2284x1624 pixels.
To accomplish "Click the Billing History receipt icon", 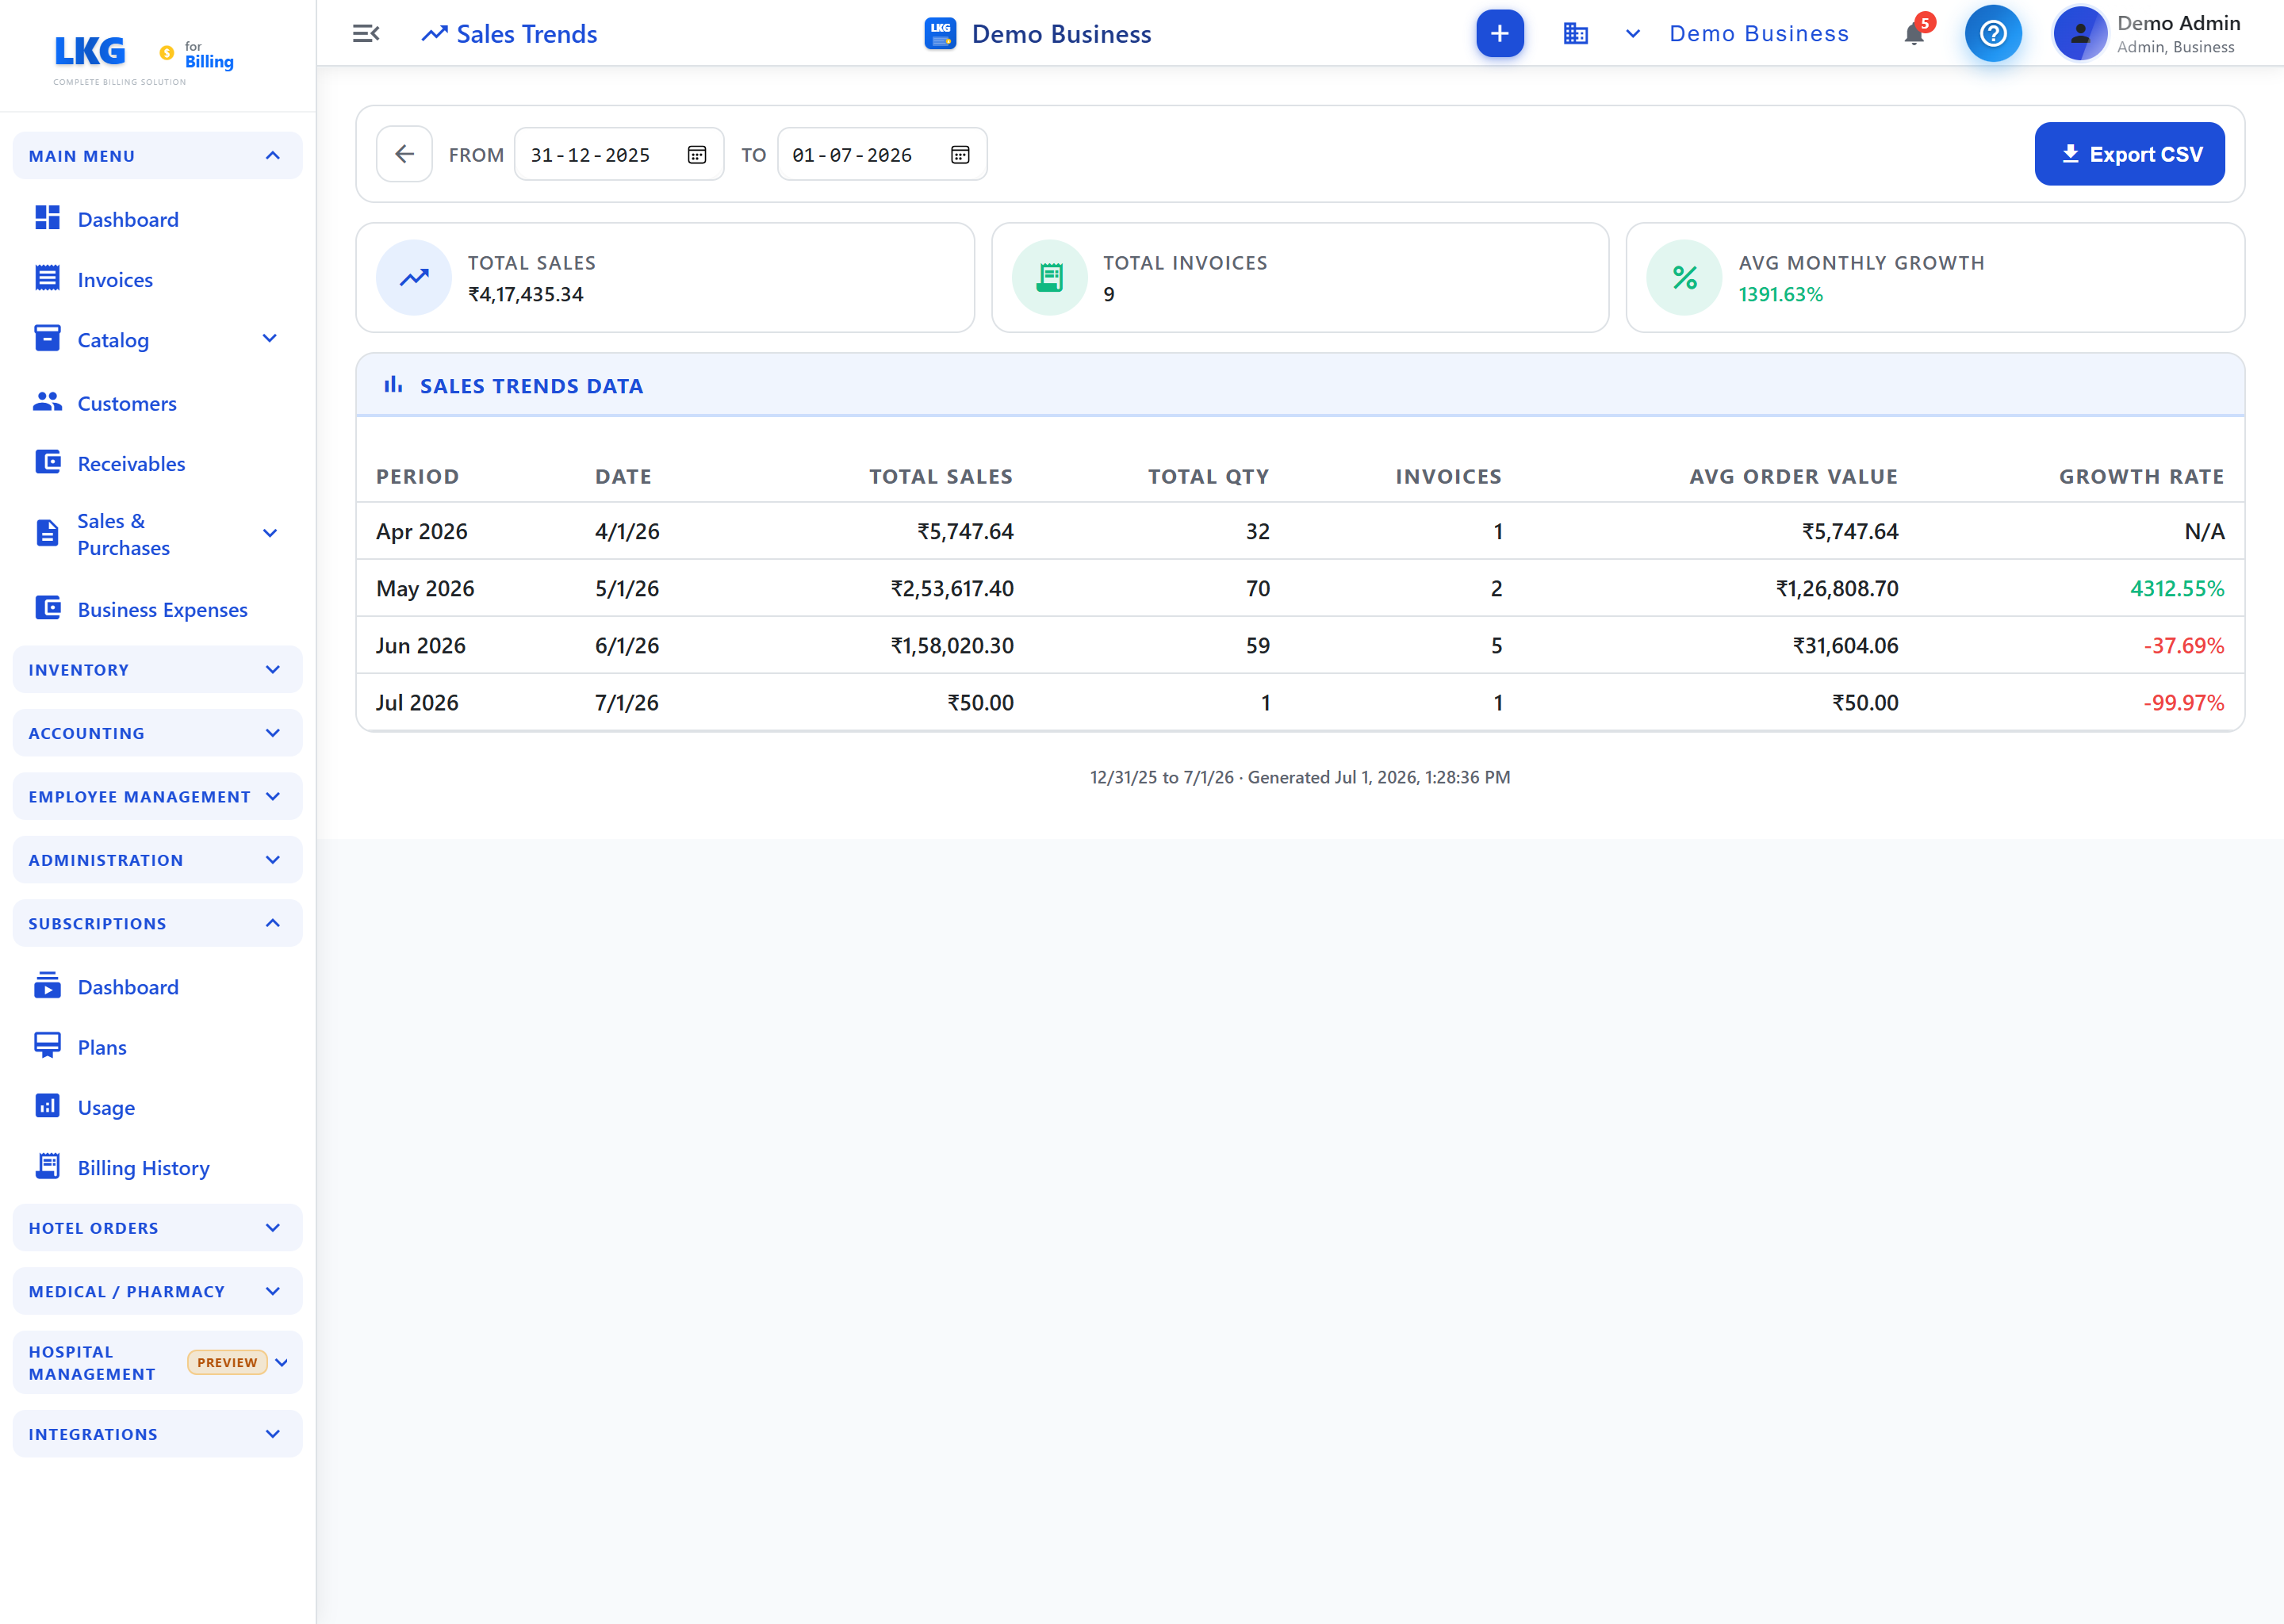I will (x=47, y=1166).
